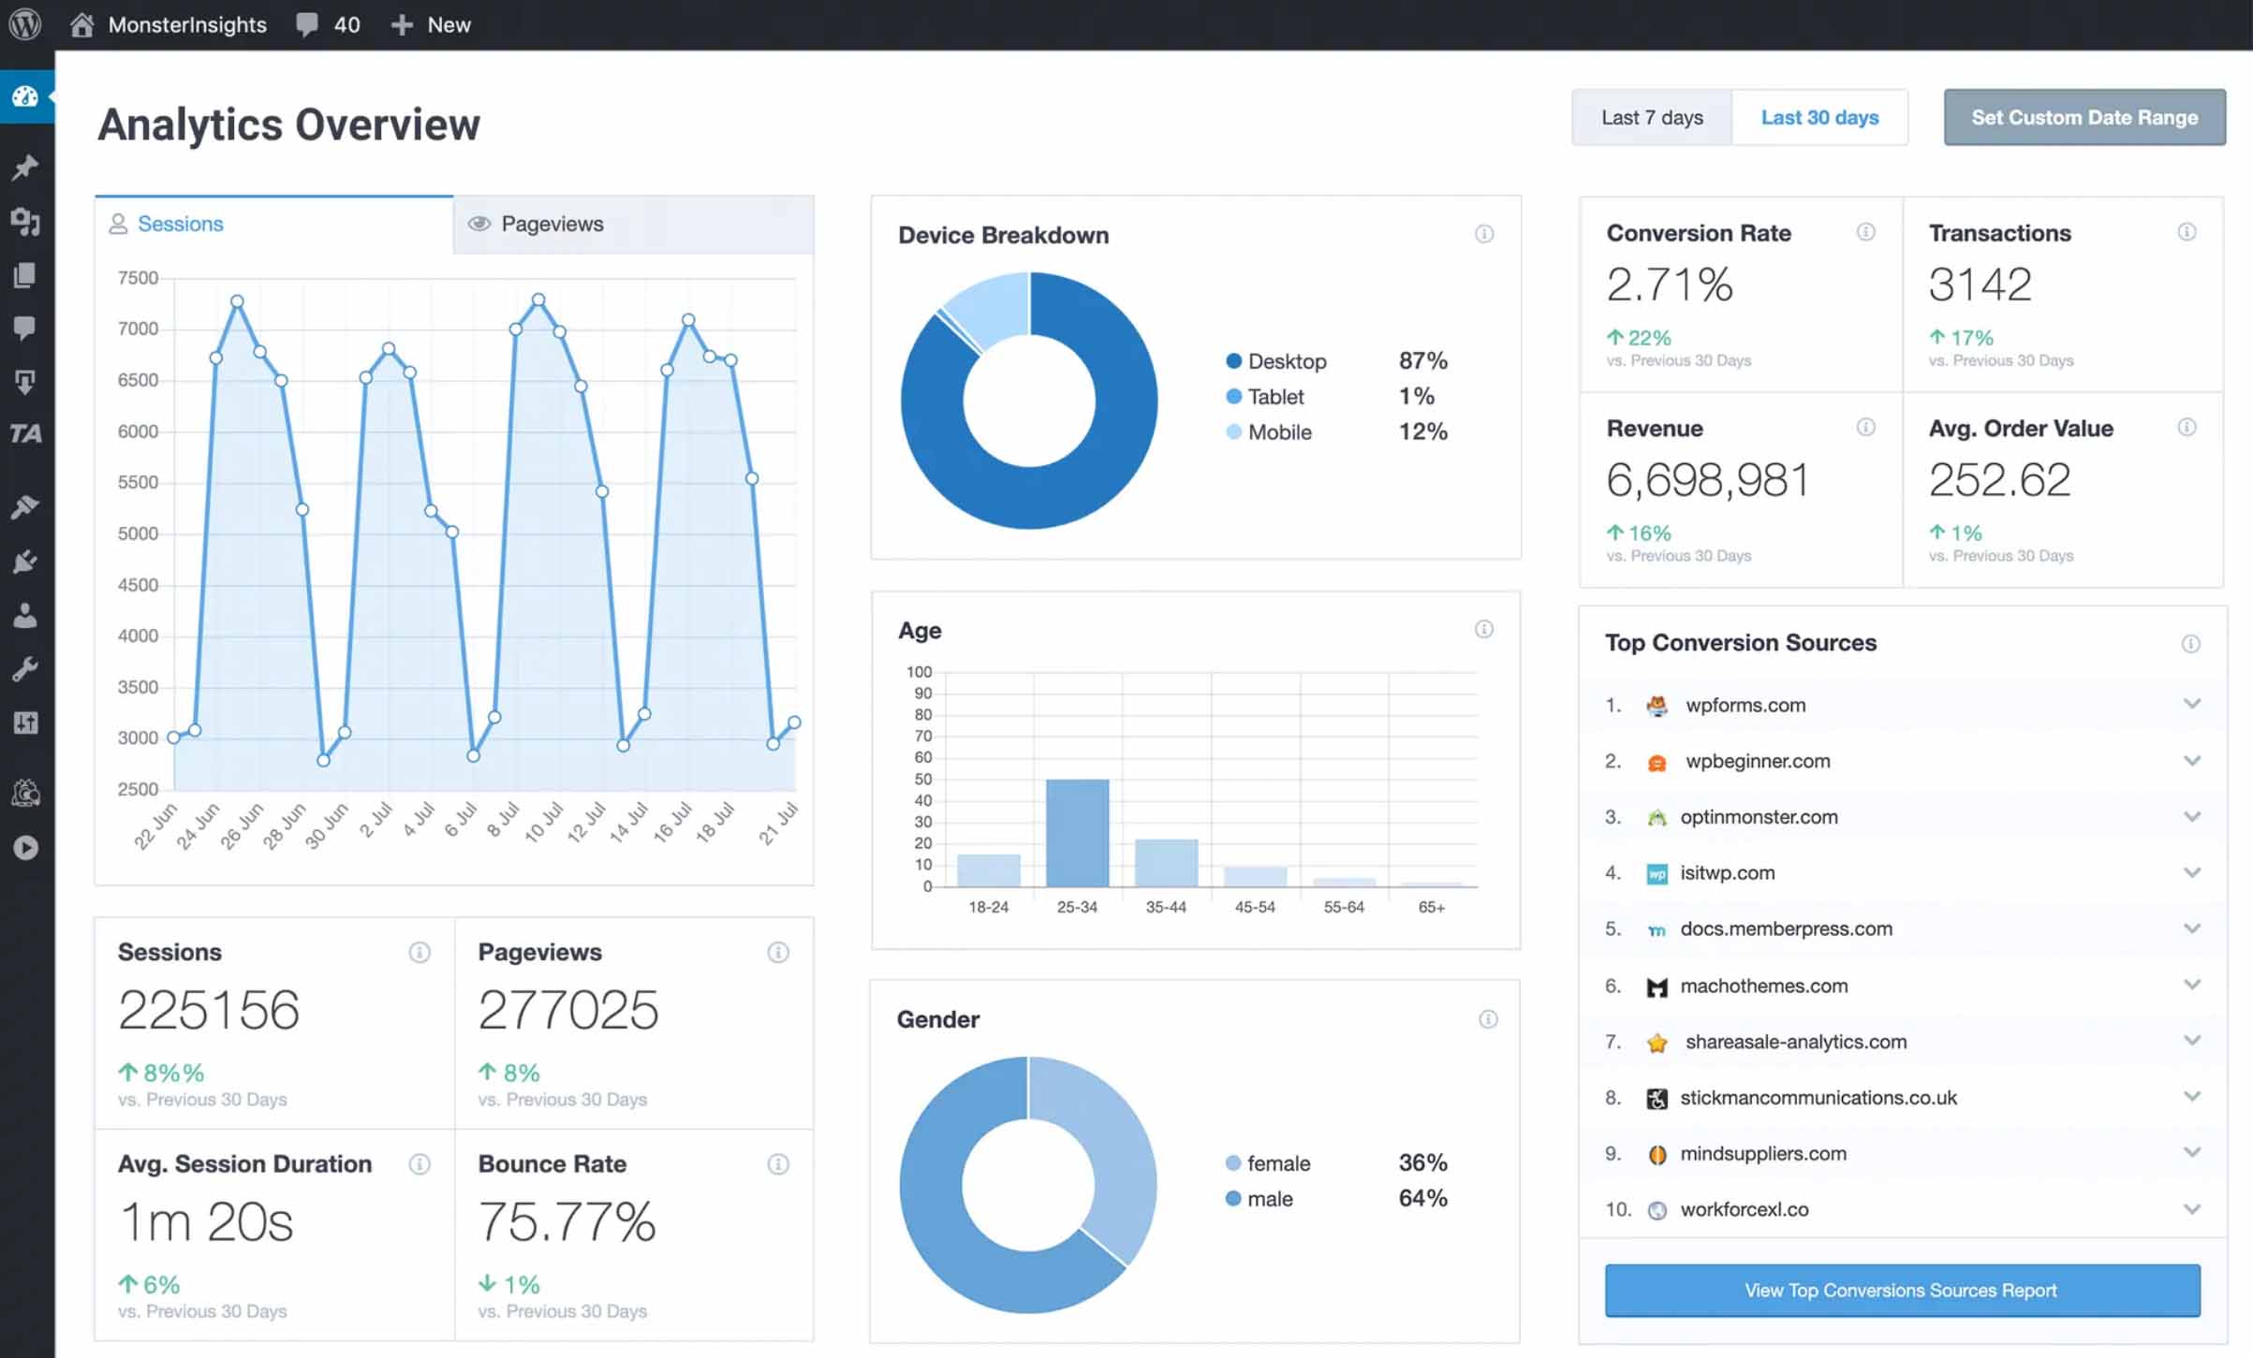Open the Plugins plug icon
2253x1358 pixels.
[25, 561]
